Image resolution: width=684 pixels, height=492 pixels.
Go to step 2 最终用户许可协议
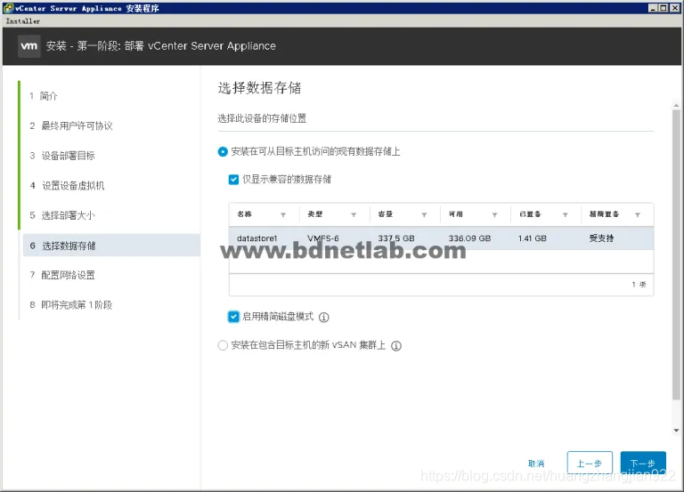coord(71,126)
